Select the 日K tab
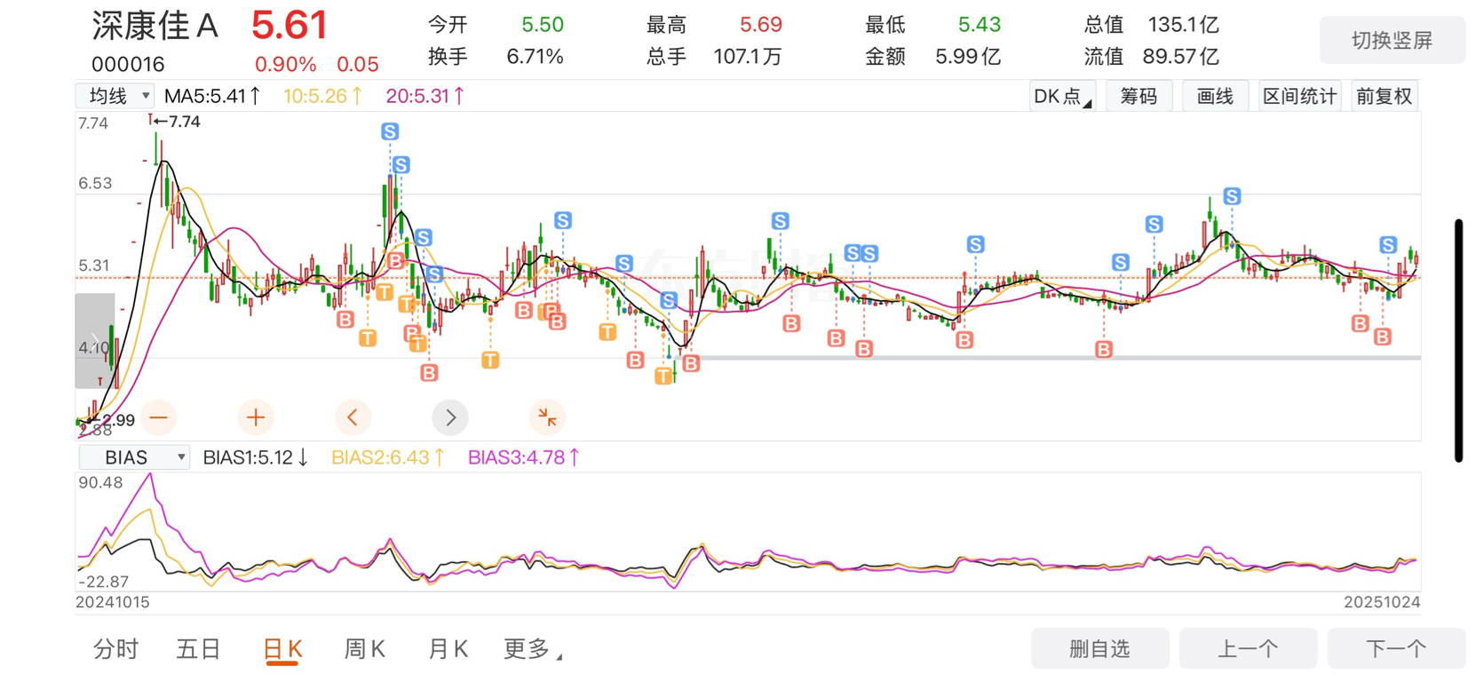 [283, 649]
